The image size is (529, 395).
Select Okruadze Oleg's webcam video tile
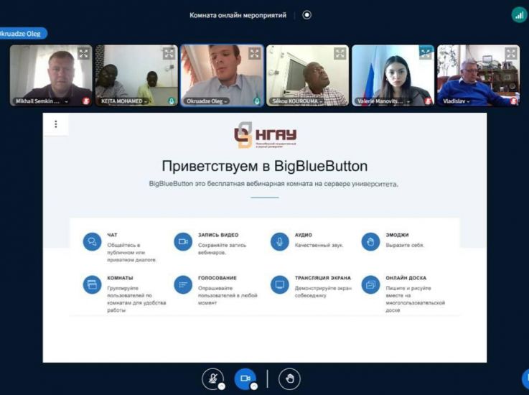(222, 73)
